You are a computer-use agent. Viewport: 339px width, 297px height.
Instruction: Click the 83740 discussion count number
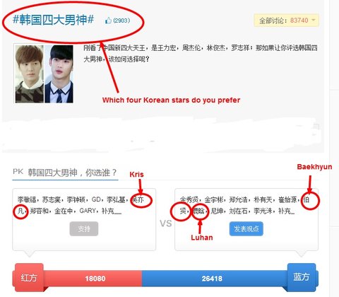[299, 21]
